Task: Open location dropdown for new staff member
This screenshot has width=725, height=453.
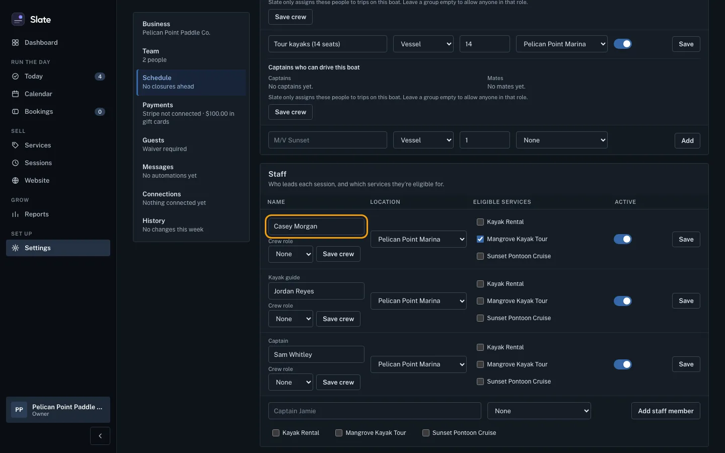Action: click(x=539, y=411)
